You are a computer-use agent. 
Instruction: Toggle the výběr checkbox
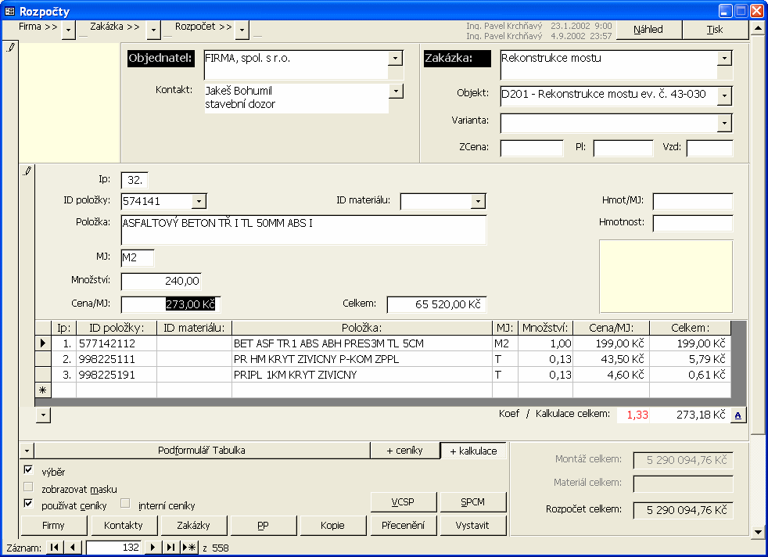(29, 471)
